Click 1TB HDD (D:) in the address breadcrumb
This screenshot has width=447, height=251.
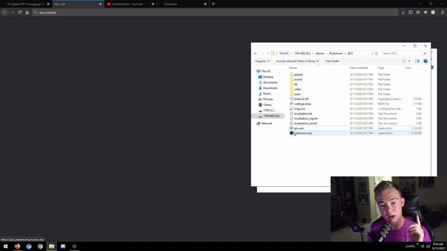coord(302,54)
